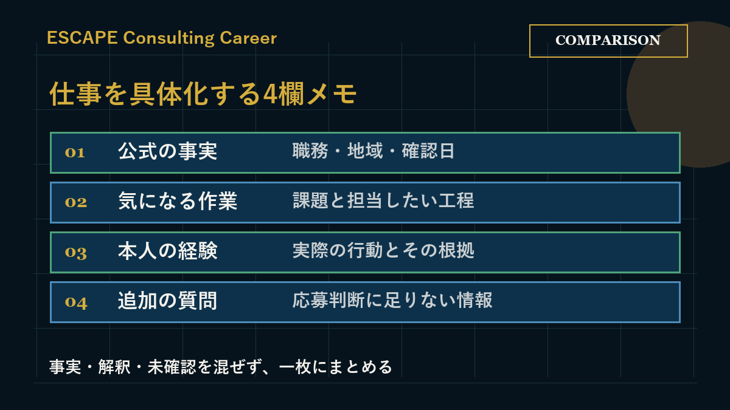Viewport: 730px width, 410px height.
Task: Click the 04 number marker
Action: coord(76,302)
